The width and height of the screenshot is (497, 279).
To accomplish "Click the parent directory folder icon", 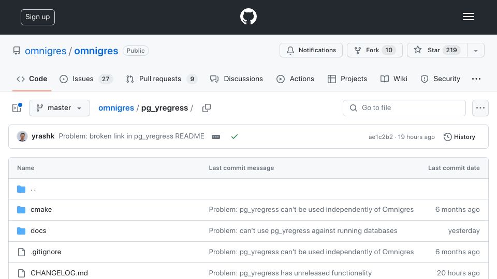I will [x=21, y=189].
